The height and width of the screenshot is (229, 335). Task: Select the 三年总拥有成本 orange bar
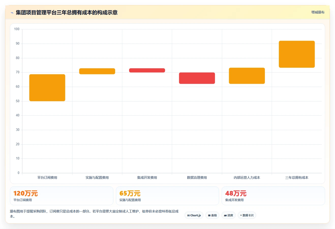click(x=297, y=54)
